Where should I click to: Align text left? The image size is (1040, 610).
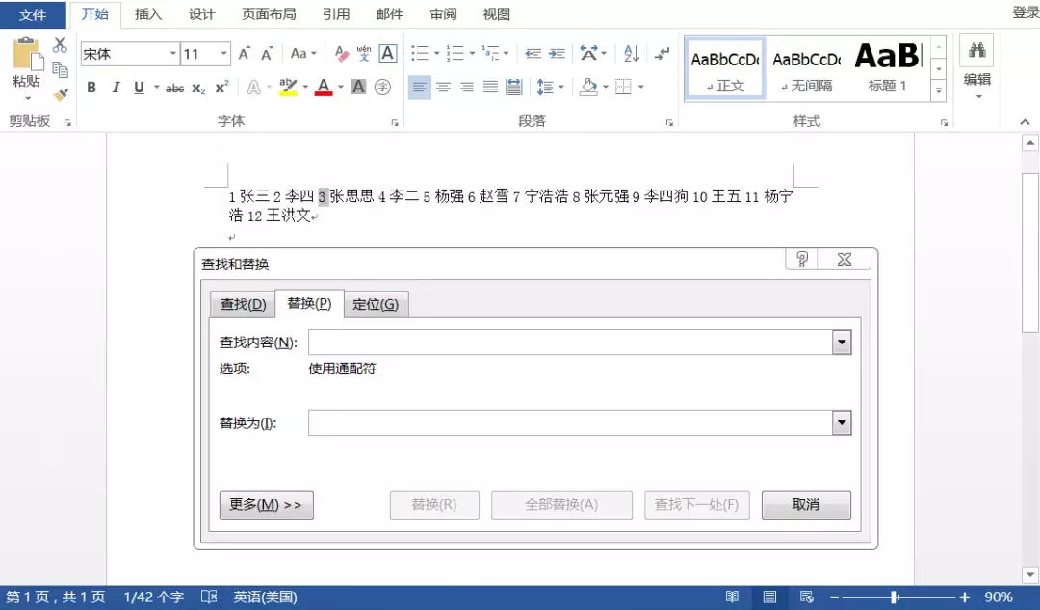point(419,87)
